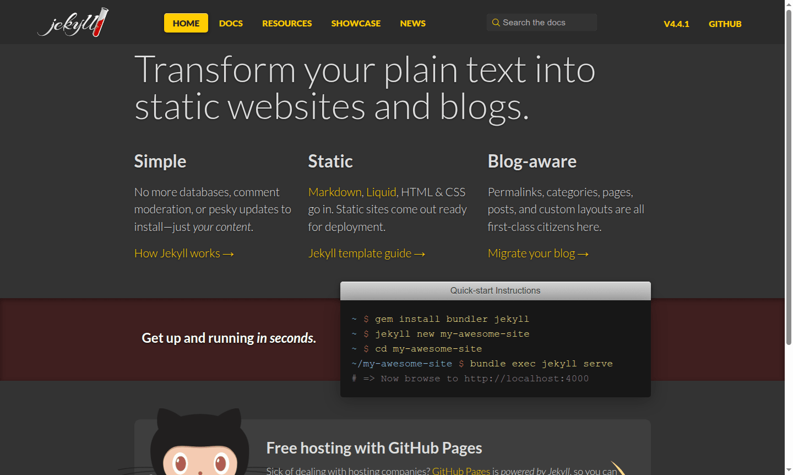Open the GitHub Pages link
This screenshot has height=475, width=793.
click(x=461, y=471)
